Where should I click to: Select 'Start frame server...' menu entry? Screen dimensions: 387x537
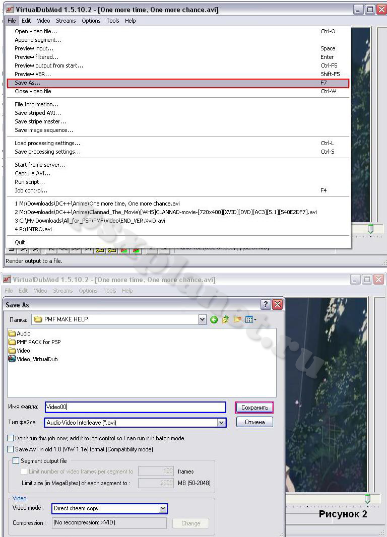pos(178,164)
